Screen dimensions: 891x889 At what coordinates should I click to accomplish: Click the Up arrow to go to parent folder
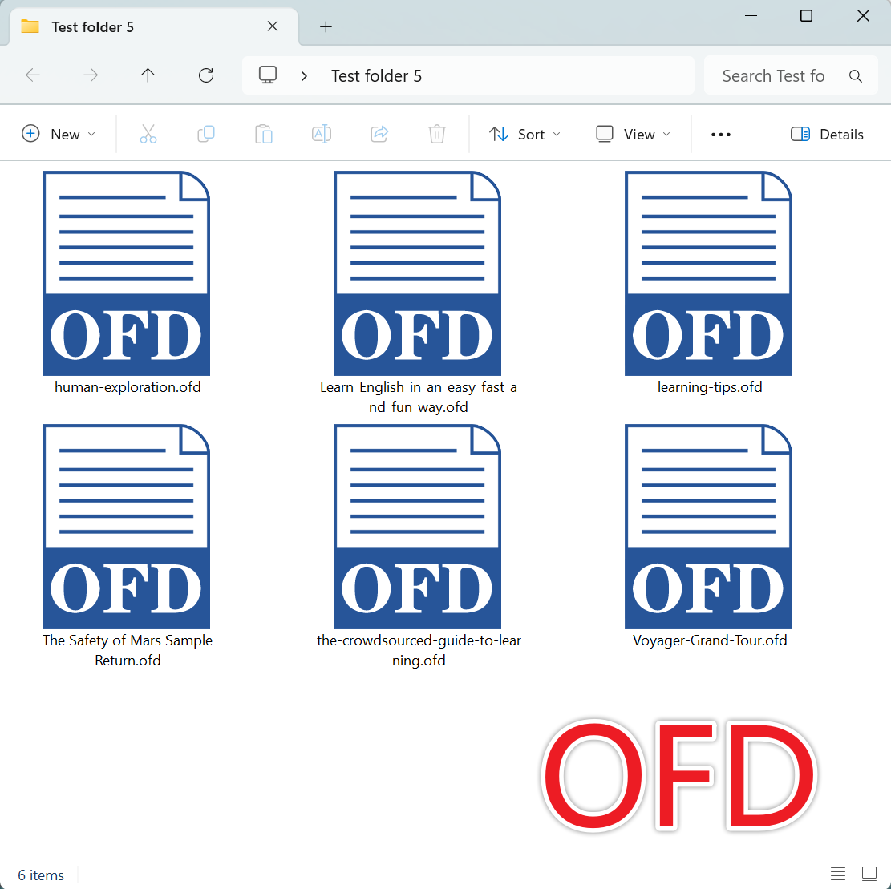(148, 75)
